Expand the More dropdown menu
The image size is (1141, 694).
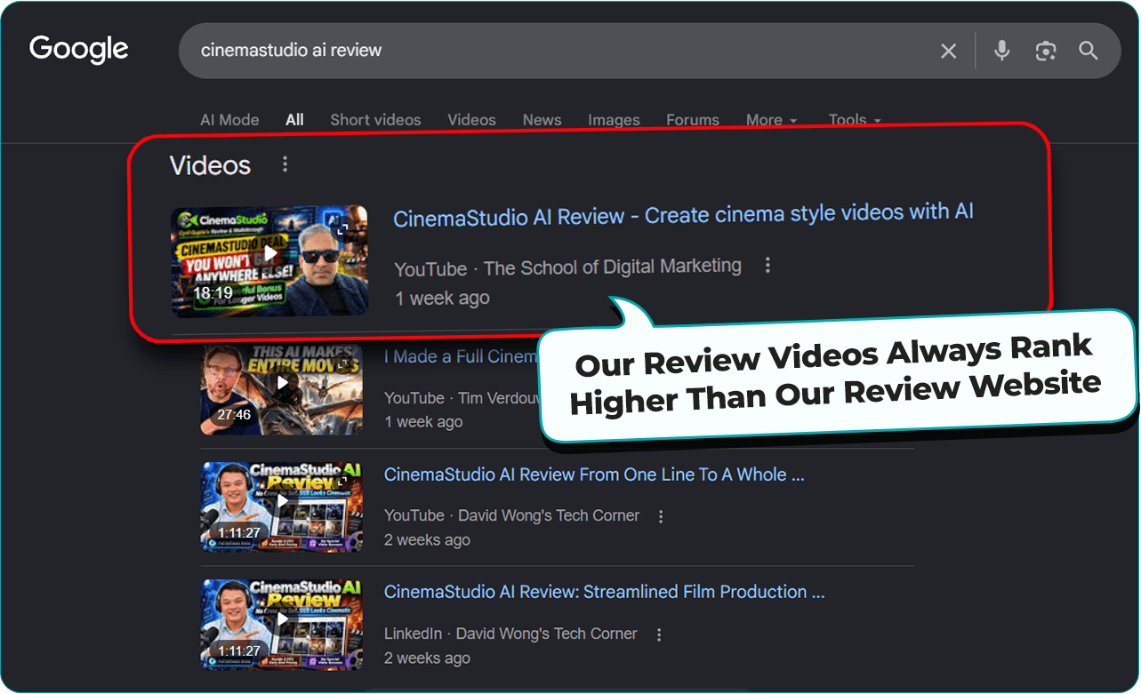[771, 120]
